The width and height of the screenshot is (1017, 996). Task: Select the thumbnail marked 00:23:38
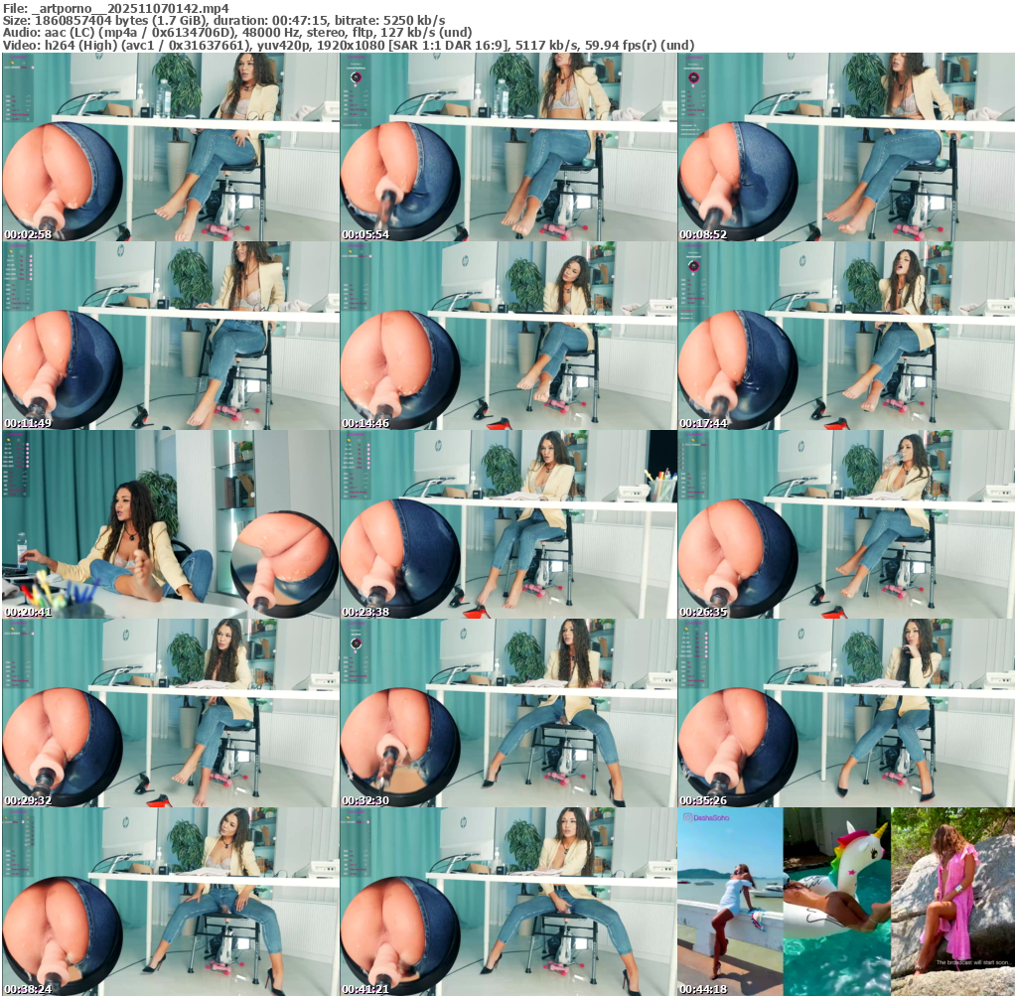click(508, 524)
